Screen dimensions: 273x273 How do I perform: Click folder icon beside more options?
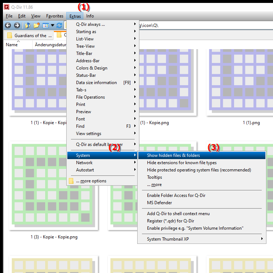click(71, 181)
